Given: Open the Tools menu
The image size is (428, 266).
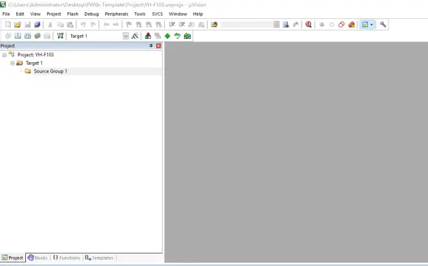Looking at the screenshot, I should click(x=140, y=14).
